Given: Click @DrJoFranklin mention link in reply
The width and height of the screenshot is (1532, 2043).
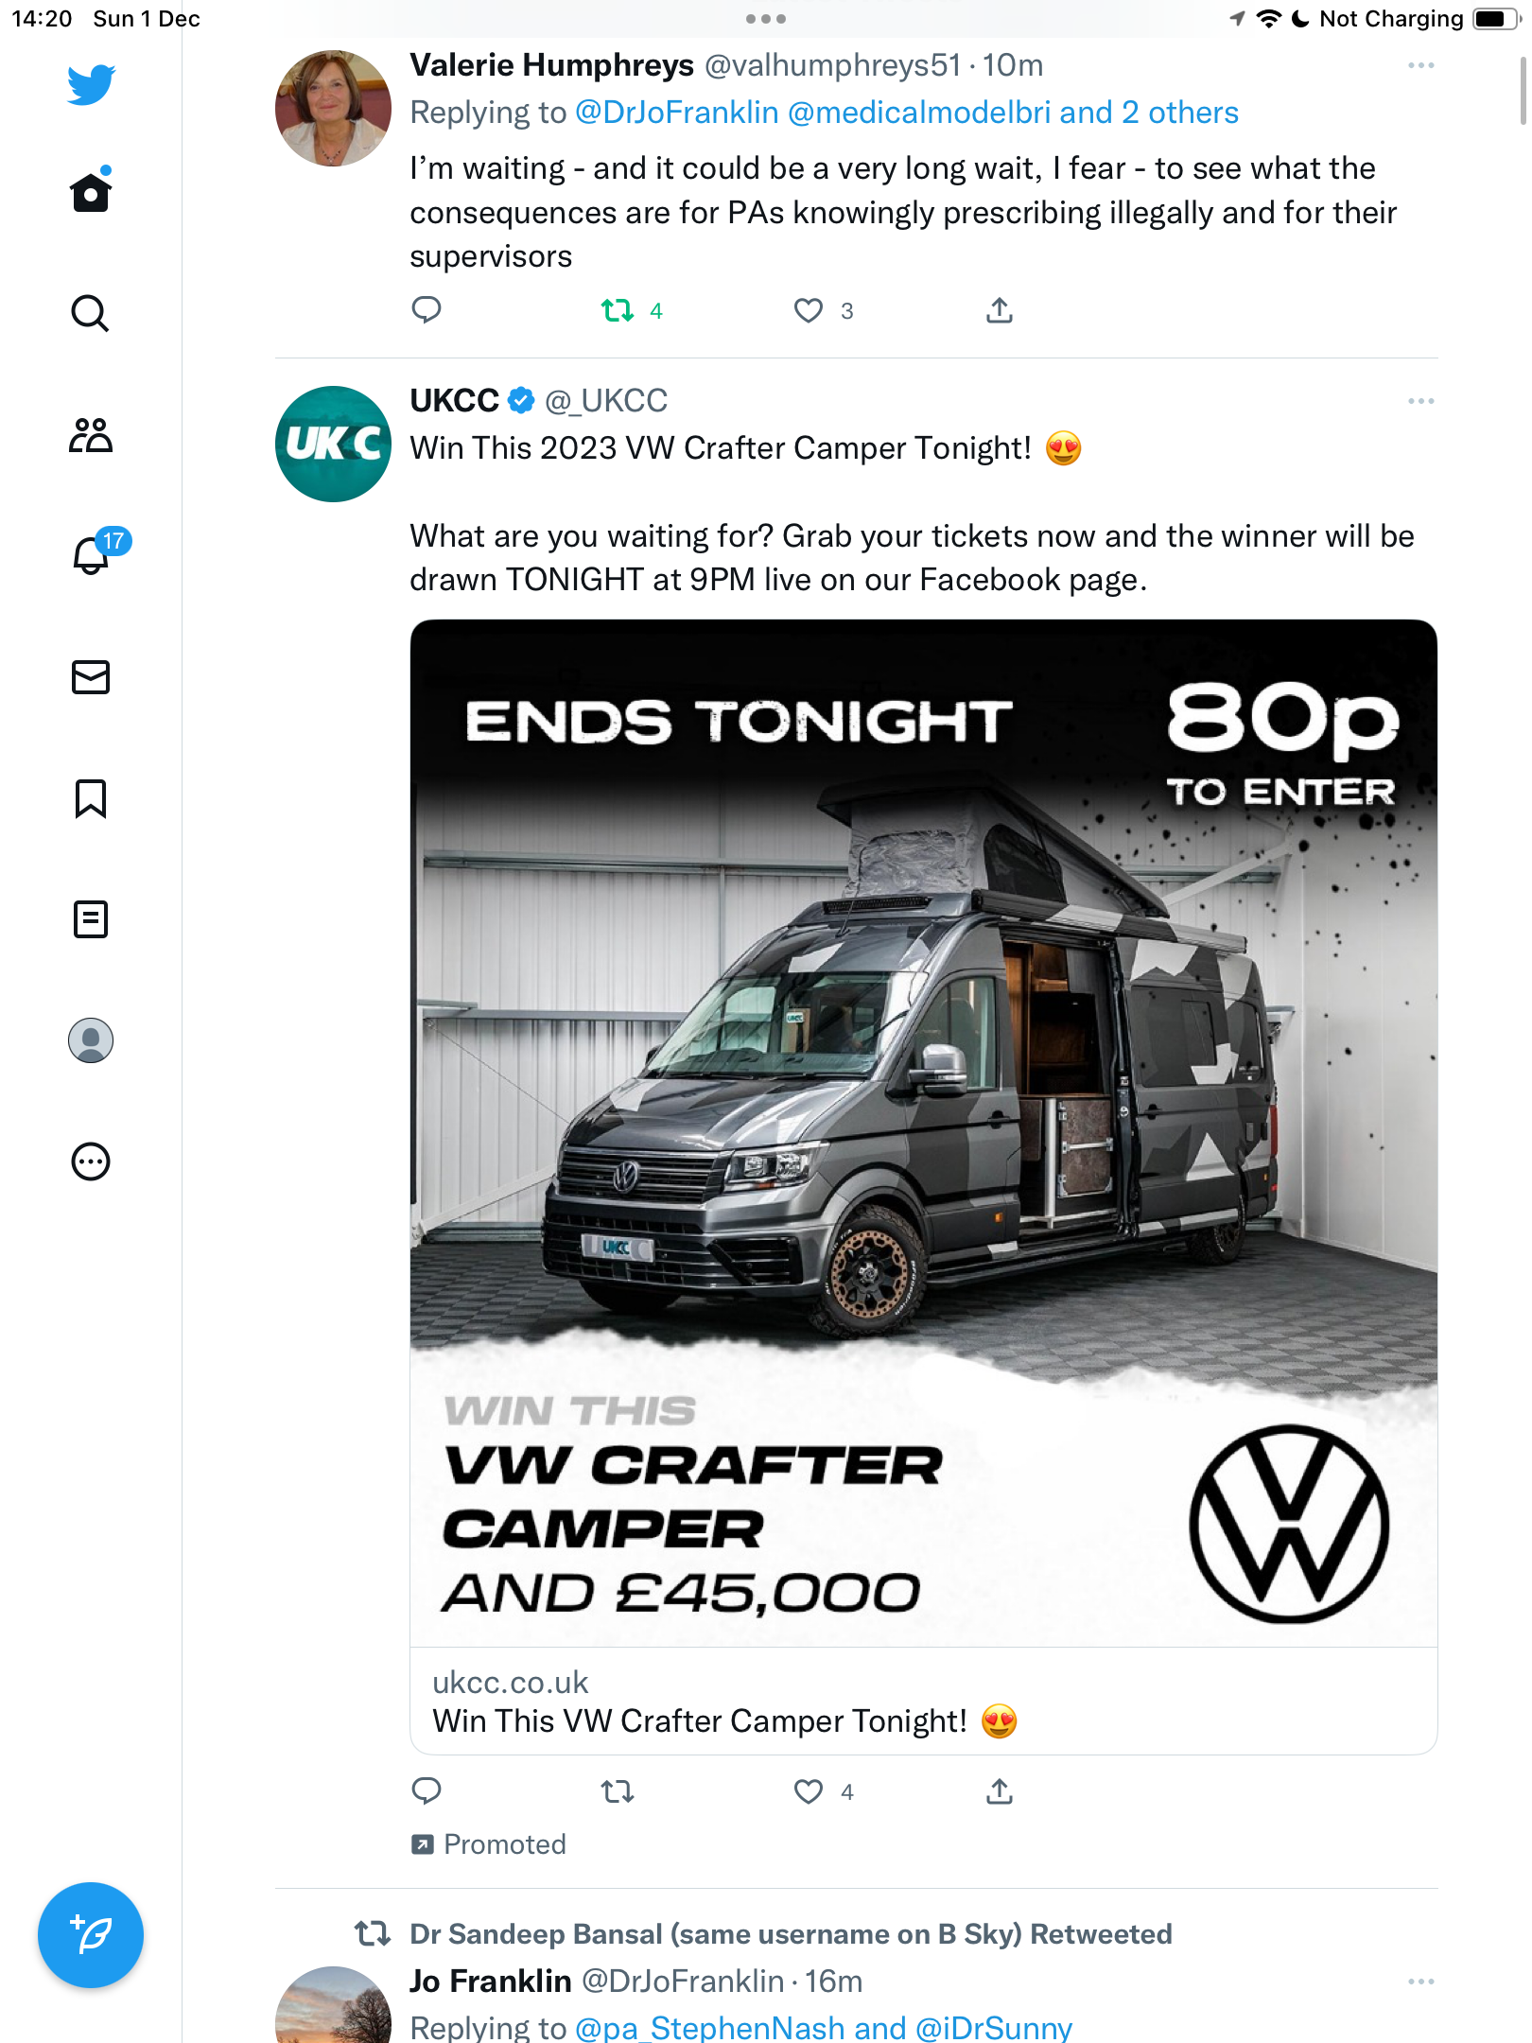Looking at the screenshot, I should 677,113.
